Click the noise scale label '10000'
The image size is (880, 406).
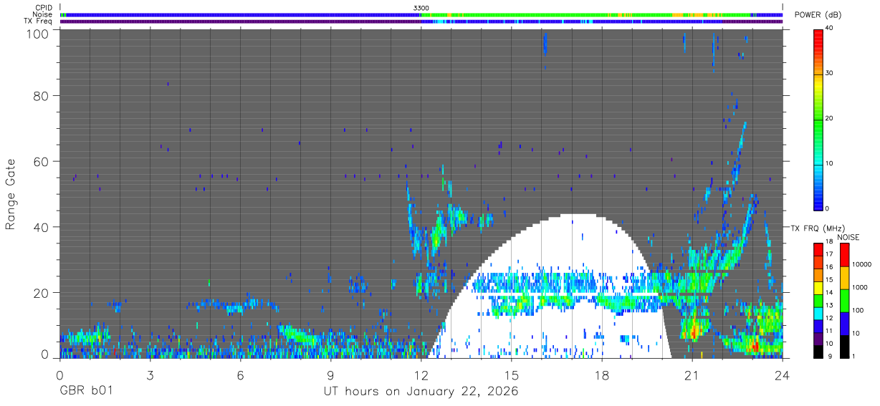861,264
